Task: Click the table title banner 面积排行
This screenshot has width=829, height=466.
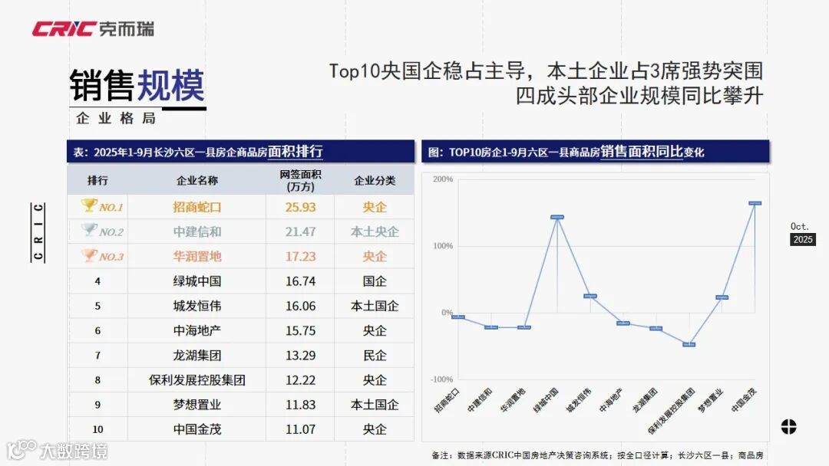Action: (x=240, y=152)
